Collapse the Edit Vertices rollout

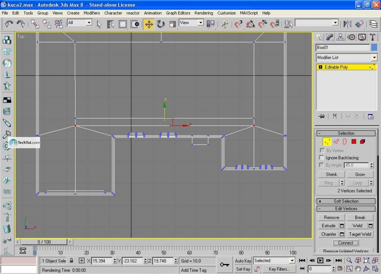click(346, 209)
